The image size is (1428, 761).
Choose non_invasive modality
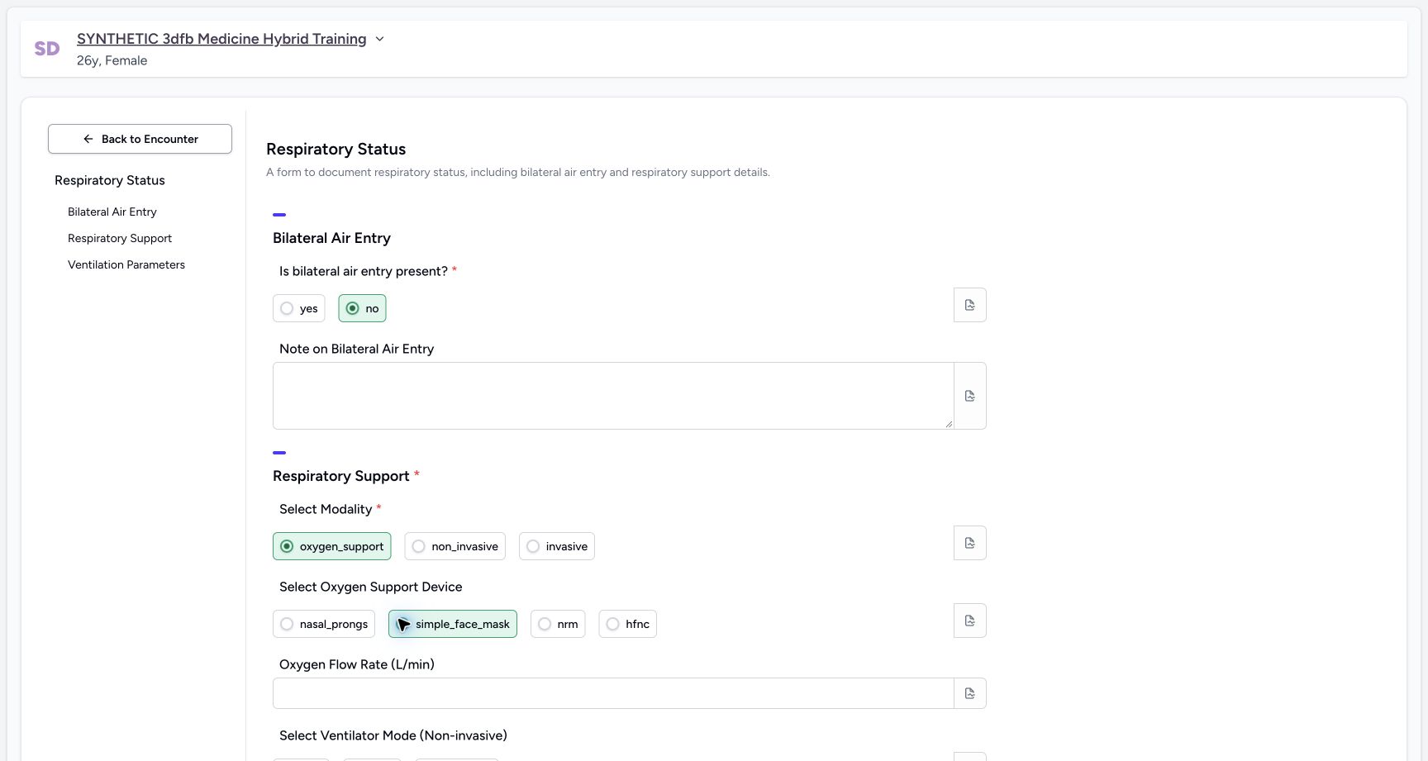455,546
